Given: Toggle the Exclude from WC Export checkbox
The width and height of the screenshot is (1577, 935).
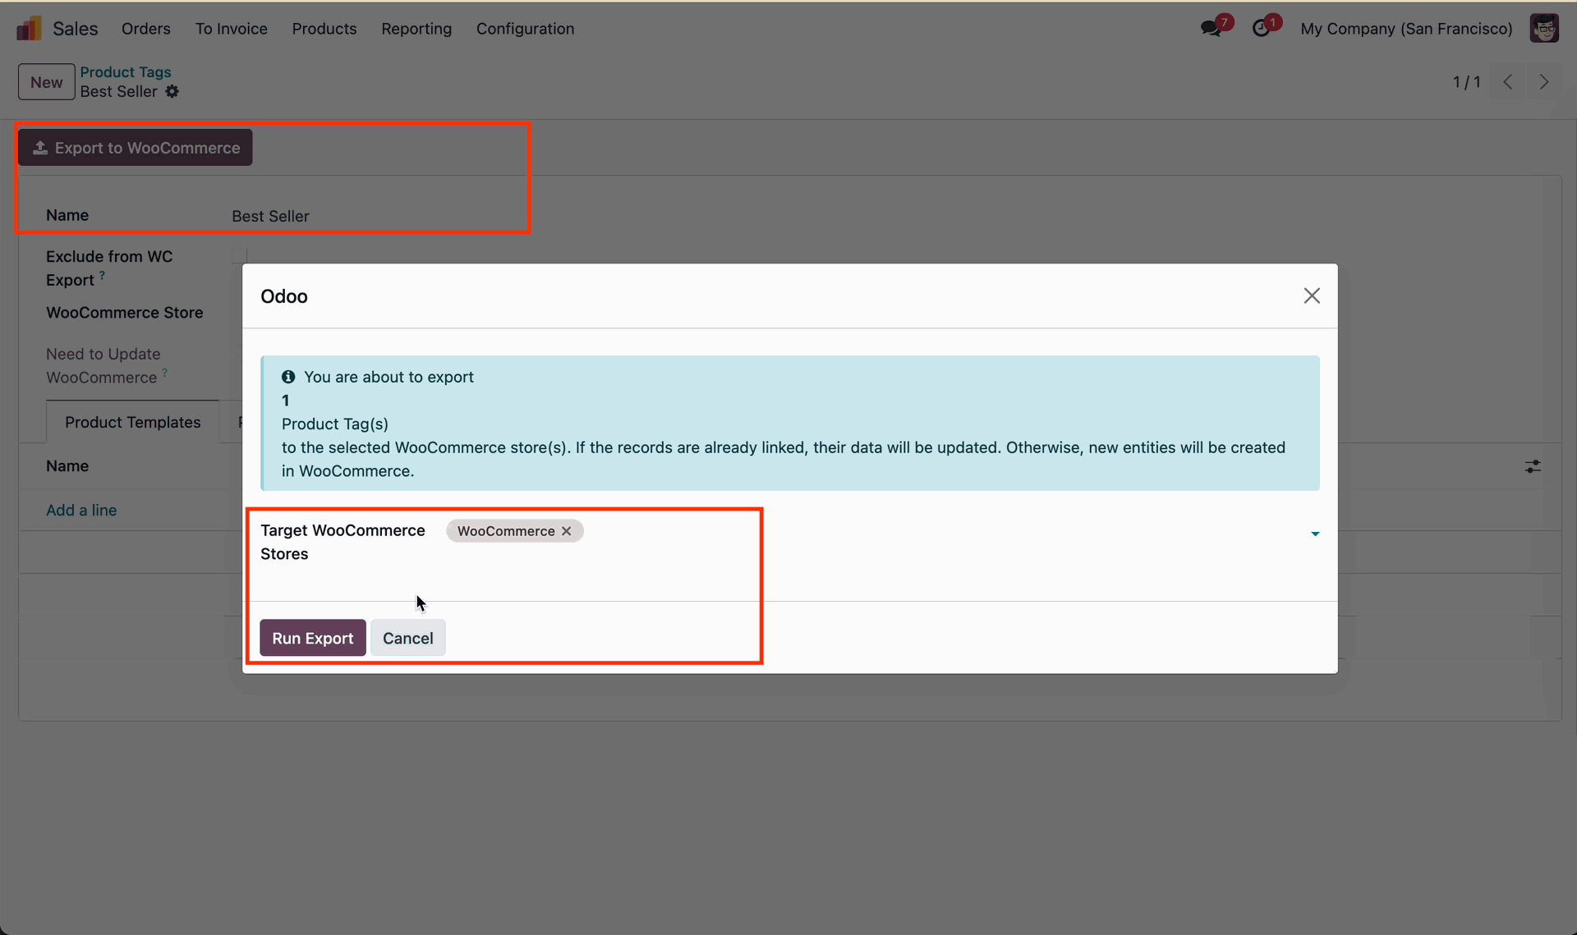Looking at the screenshot, I should tap(239, 256).
